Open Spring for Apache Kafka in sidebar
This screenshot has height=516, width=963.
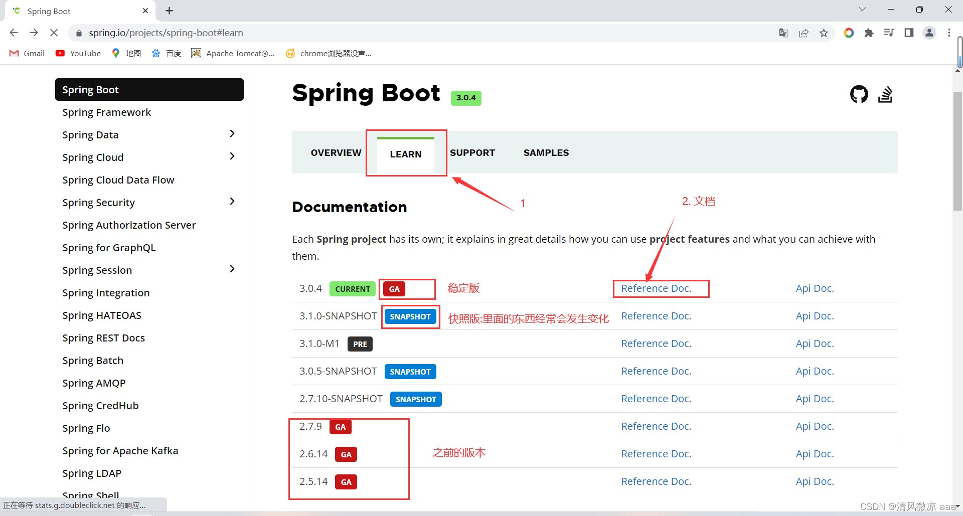120,451
